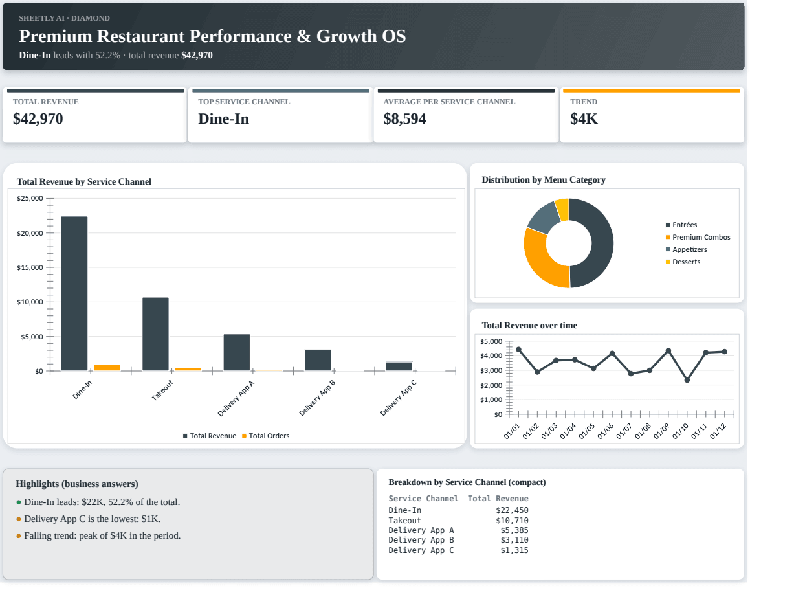Click the Takeout x-axis label on bar chart
Viewport: 794px width, 597px height.
click(162, 390)
